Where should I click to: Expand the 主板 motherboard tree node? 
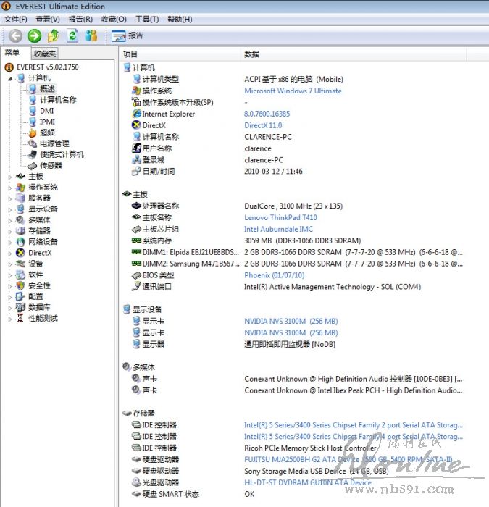click(10, 177)
